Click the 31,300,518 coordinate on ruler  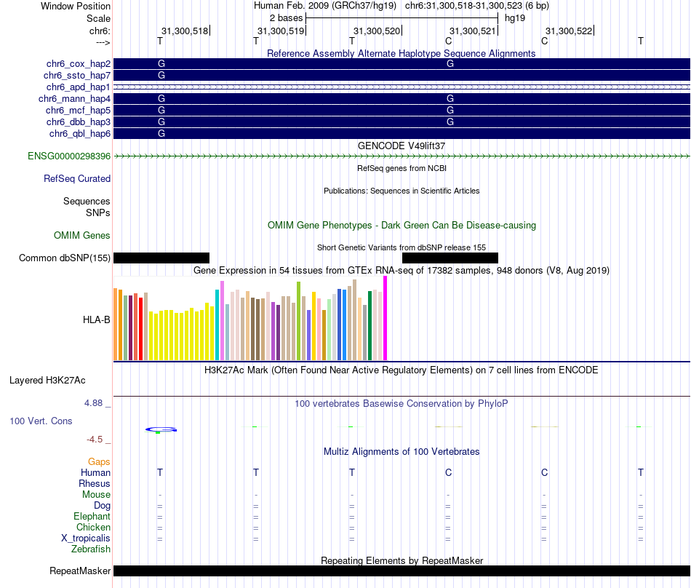point(185,31)
